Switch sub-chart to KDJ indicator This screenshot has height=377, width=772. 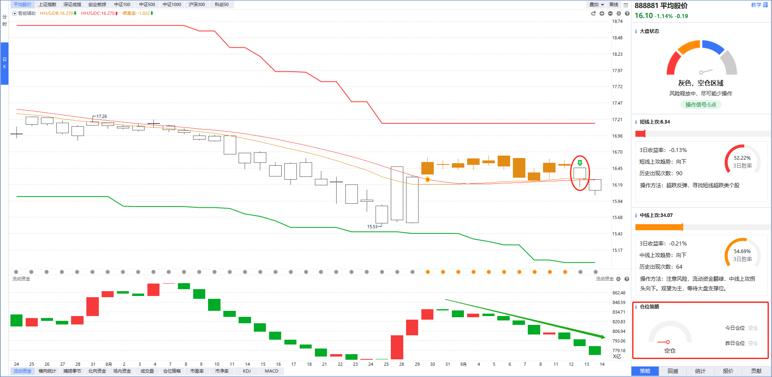tap(247, 371)
